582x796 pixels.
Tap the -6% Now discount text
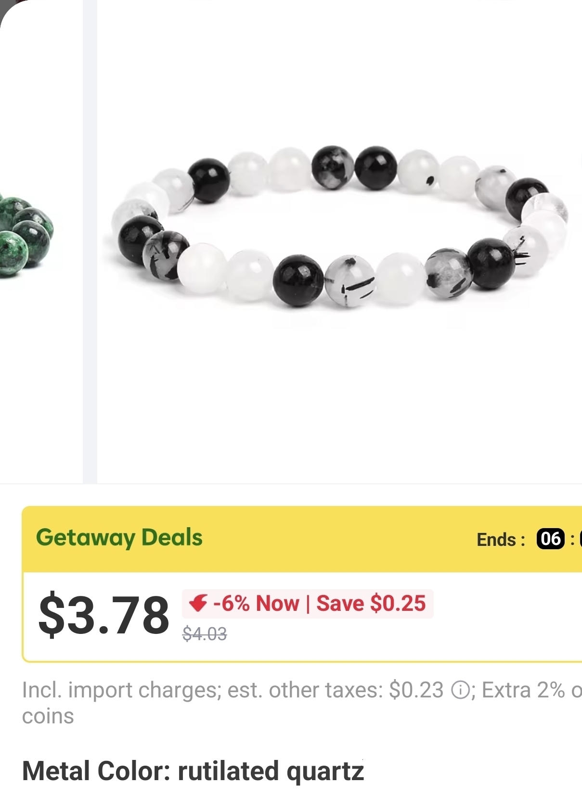[x=256, y=603]
